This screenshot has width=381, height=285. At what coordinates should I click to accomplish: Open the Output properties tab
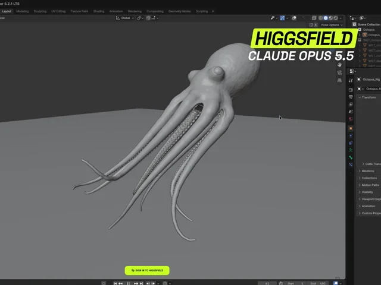351,97
